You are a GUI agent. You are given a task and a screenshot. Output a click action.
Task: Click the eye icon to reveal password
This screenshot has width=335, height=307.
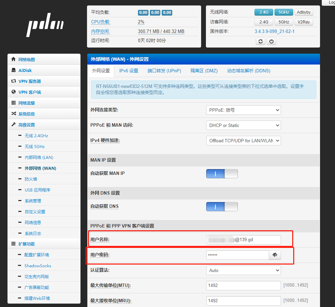[x=275, y=255]
